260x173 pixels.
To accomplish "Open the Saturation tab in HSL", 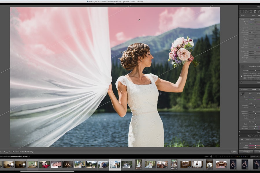I will click(249, 139).
